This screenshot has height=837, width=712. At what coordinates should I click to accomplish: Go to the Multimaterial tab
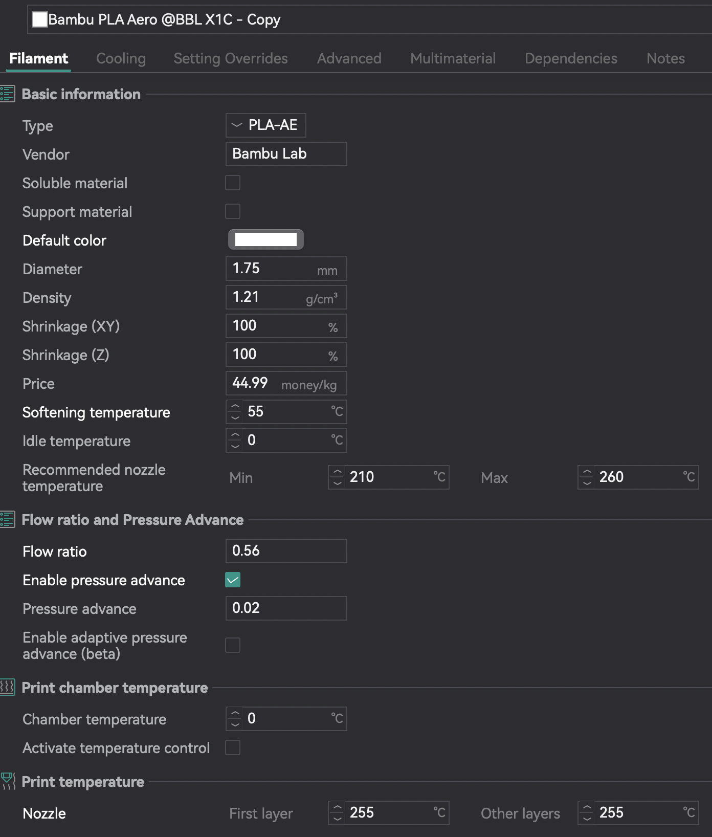tap(453, 58)
